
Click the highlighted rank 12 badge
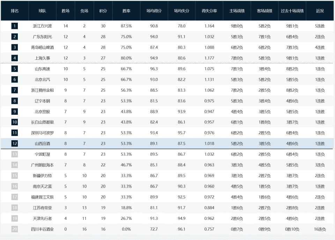coord(15,144)
